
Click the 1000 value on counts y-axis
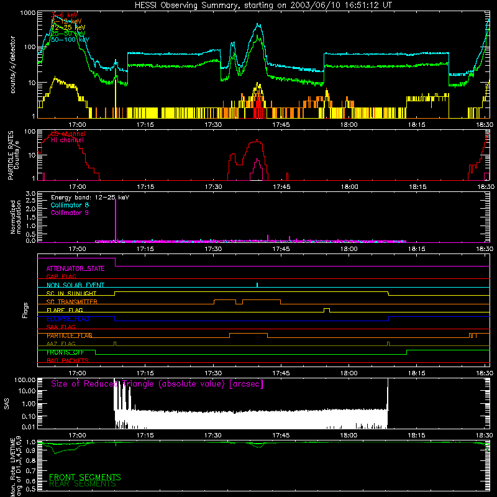[x=27, y=13]
